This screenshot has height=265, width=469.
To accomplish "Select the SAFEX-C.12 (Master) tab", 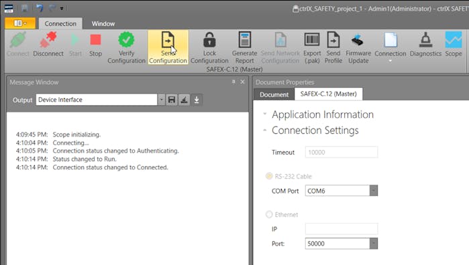I will pos(328,94).
